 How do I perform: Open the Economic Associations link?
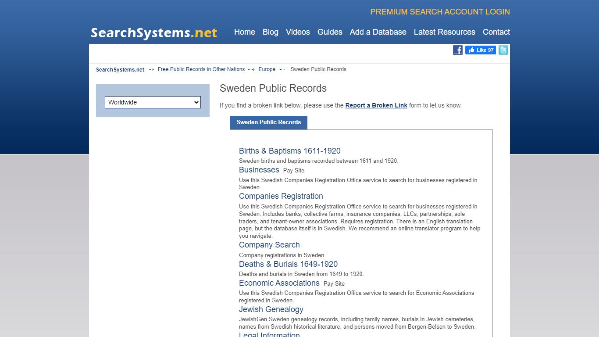(279, 283)
